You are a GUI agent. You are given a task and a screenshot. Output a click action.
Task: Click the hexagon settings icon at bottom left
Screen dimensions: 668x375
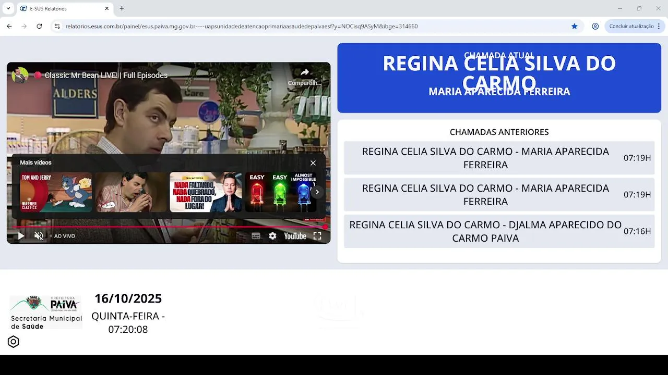pos(14,342)
